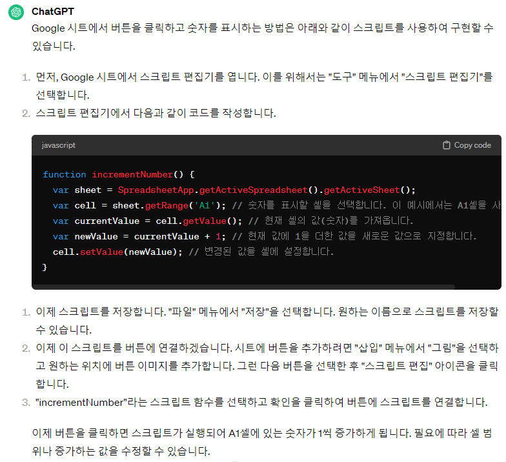Screen dimensions: 506x462
Task: Click the step about opening 스크립트 편집기
Action: pos(265,86)
